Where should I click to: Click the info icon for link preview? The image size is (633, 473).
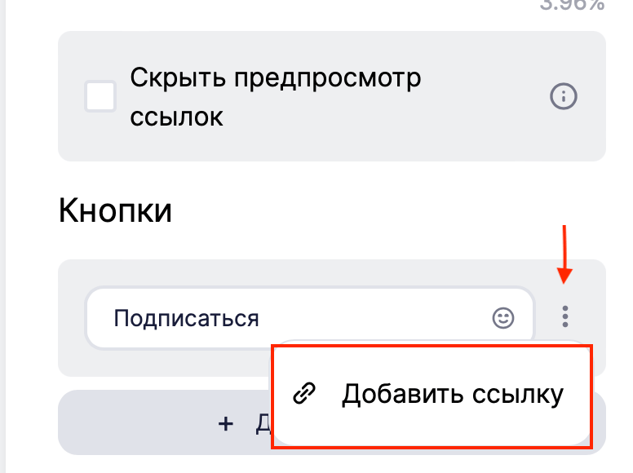click(x=564, y=96)
